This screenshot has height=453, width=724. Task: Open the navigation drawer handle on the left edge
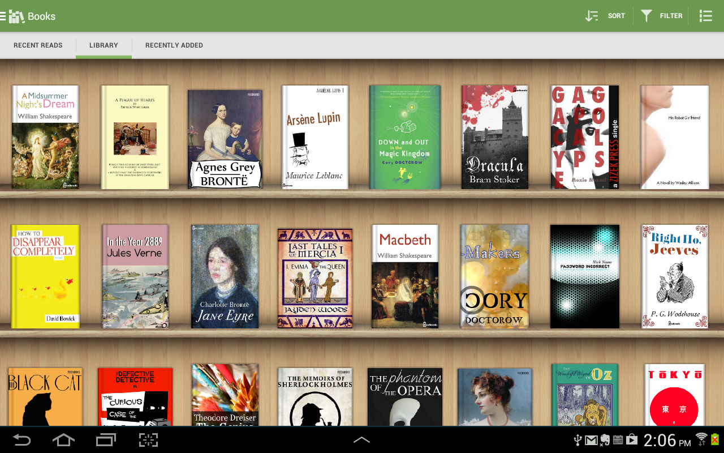[x=4, y=15]
